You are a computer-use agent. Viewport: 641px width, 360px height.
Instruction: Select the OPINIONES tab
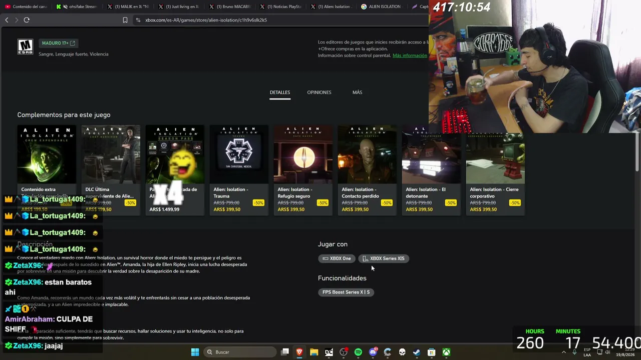pos(319,92)
